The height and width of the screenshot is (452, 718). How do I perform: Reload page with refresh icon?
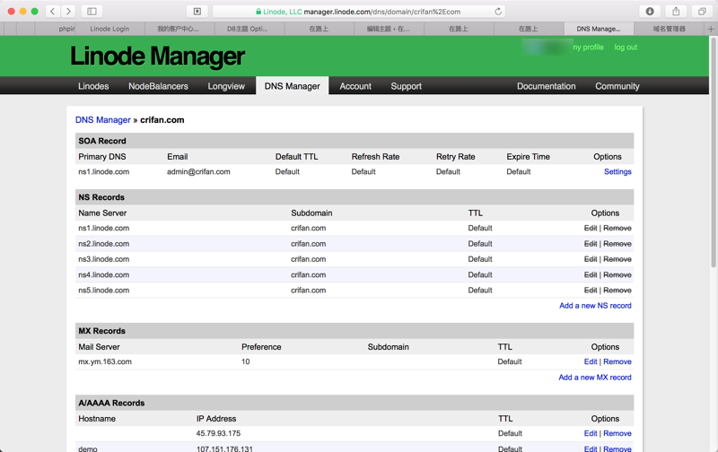[x=498, y=12]
